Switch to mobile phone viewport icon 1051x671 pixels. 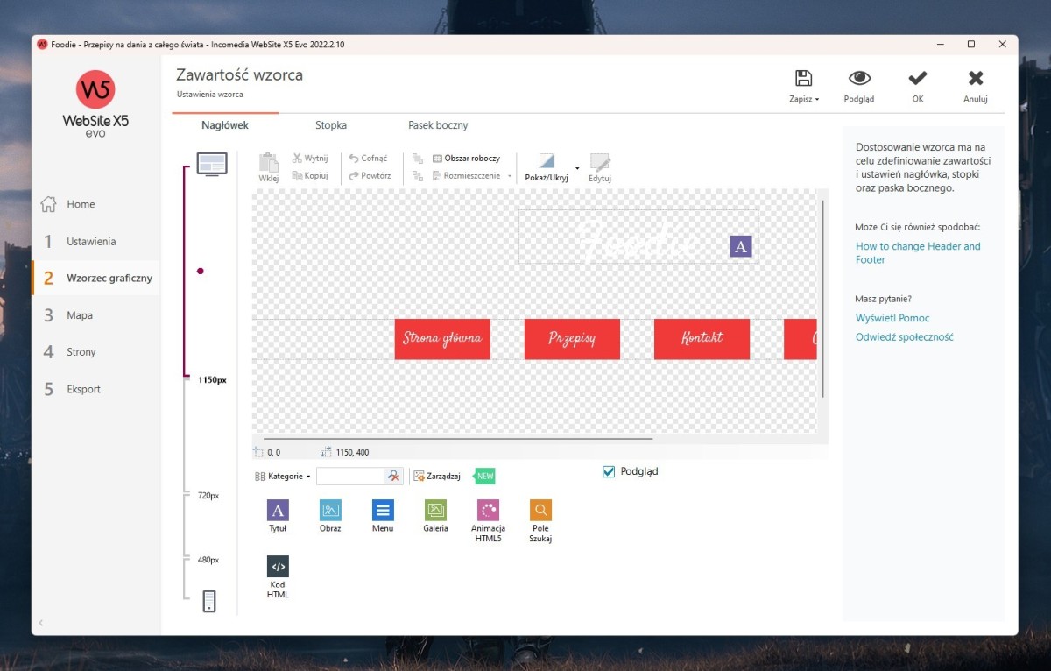click(209, 601)
